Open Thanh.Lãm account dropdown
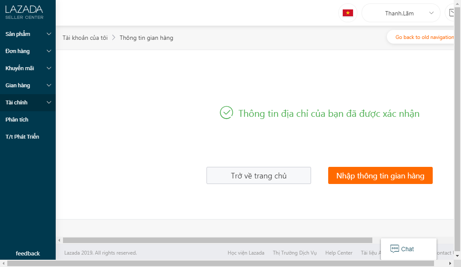Viewport: 461px width, 267px height. click(401, 13)
